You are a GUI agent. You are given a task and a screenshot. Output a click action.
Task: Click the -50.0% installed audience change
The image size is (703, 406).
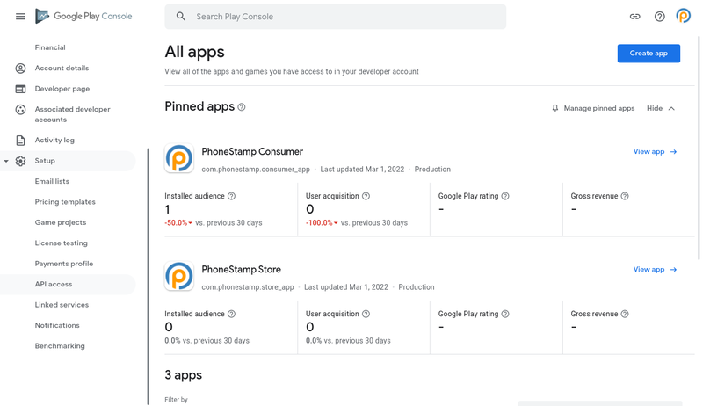178,223
